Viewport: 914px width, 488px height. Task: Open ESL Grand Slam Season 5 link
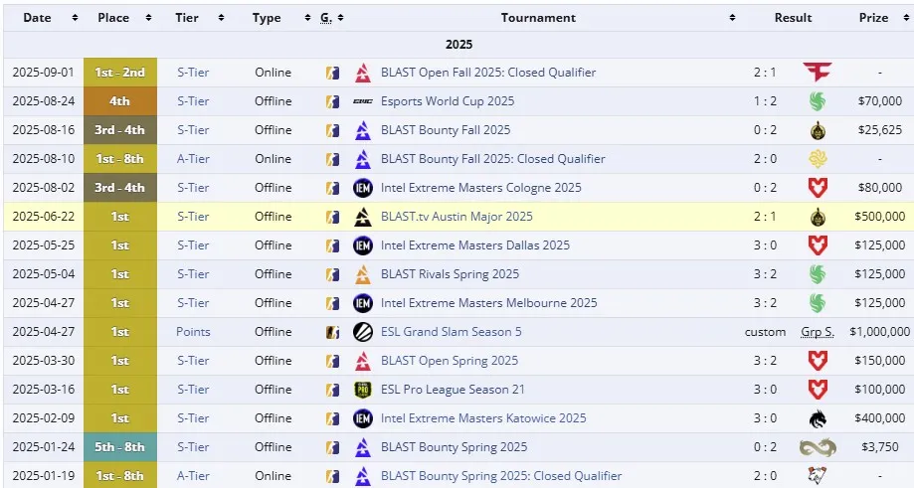[451, 332]
